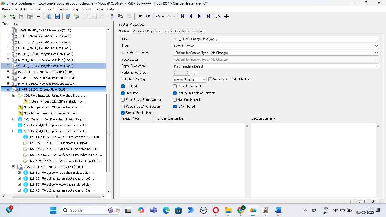Image resolution: width=386 pixels, height=217 pixels.
Task: Click inside the Revision Notes text area
Action: click(182, 160)
